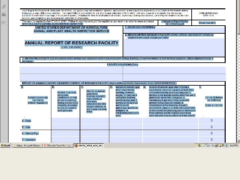Click the Cats row column C field
This screenshot has width=240, height=180.
click(95, 127)
